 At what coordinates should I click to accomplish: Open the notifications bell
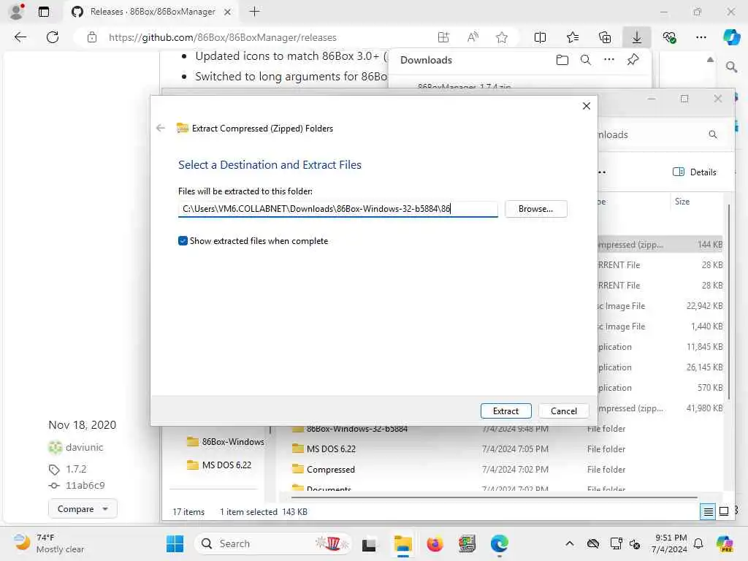coord(698,543)
